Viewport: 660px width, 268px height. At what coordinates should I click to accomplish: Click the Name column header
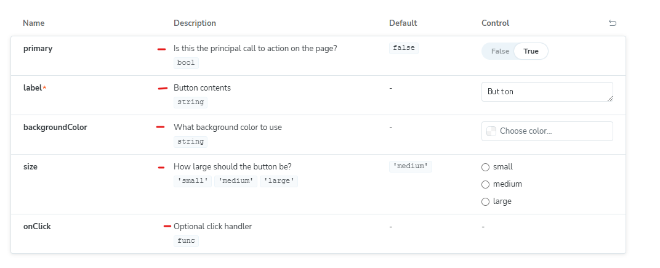tap(34, 23)
